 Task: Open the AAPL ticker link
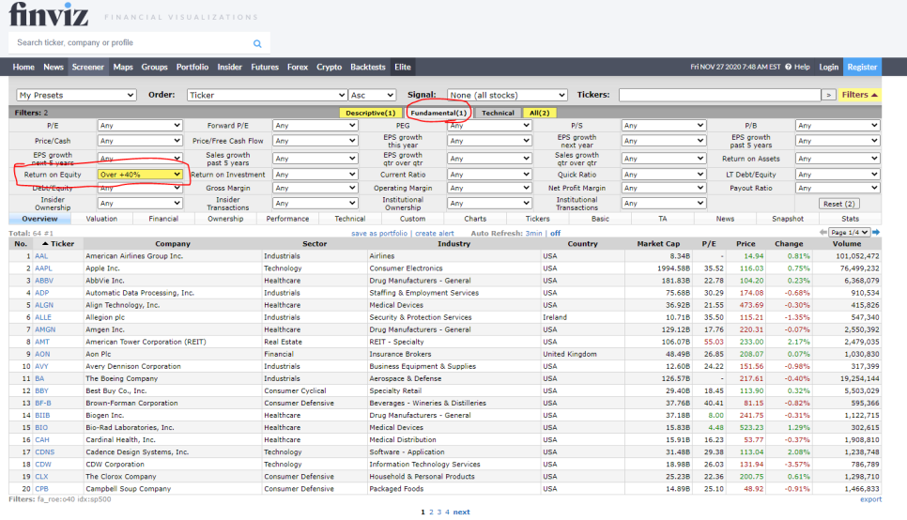pyautogui.click(x=43, y=268)
